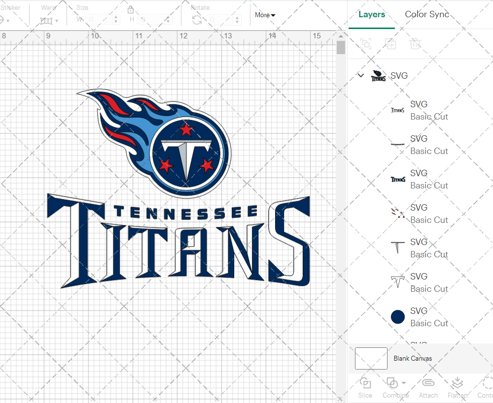Switch to the Layers tab
Screen dimensions: 493x403
click(x=372, y=14)
